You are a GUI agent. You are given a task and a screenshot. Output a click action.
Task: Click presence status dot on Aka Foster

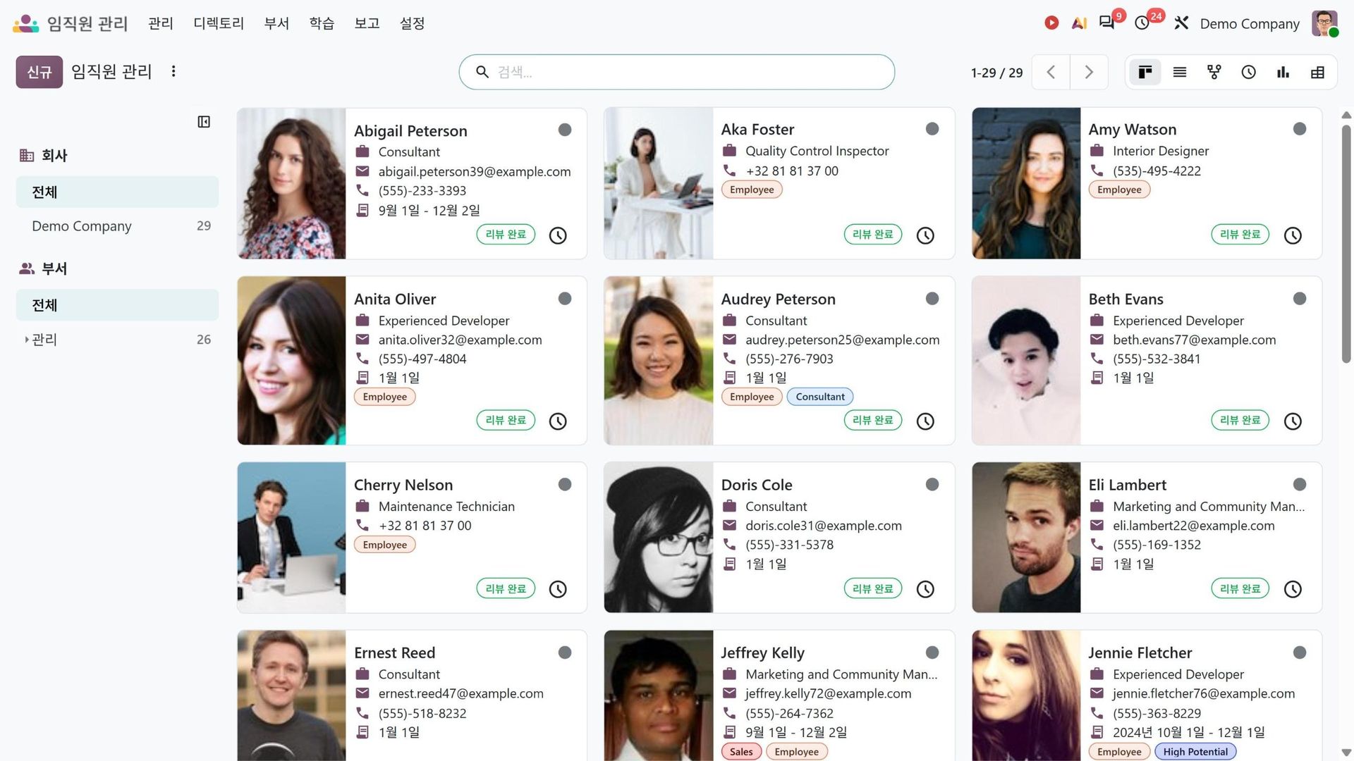click(x=932, y=129)
